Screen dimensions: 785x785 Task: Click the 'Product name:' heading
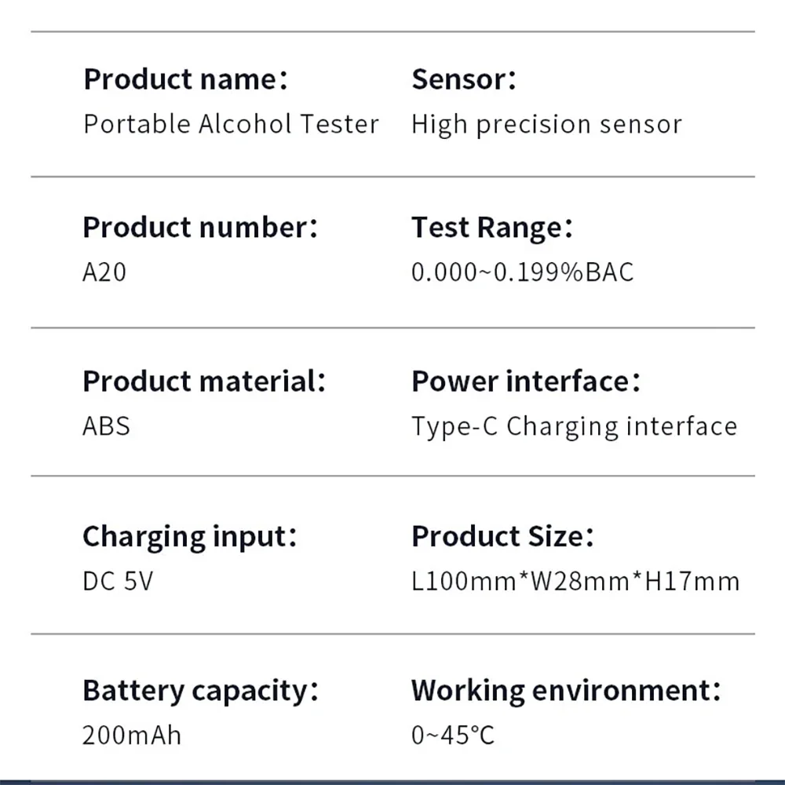(x=185, y=79)
